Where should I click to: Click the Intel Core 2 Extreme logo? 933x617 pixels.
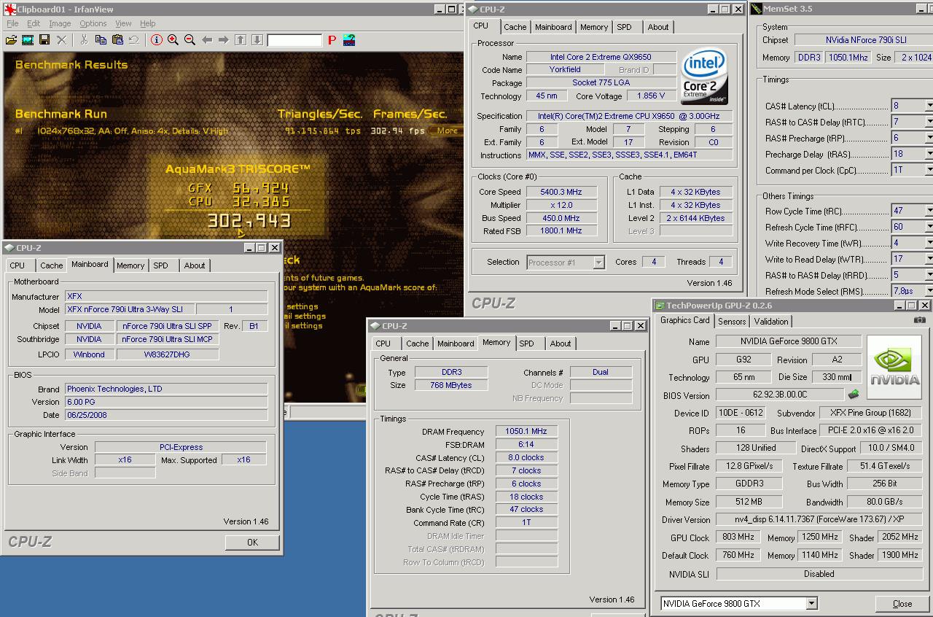(x=704, y=77)
